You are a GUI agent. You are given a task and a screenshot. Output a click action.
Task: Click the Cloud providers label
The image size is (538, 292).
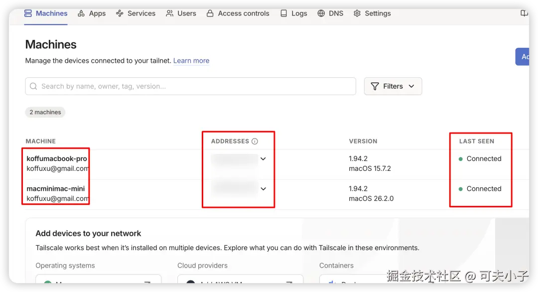click(x=202, y=266)
